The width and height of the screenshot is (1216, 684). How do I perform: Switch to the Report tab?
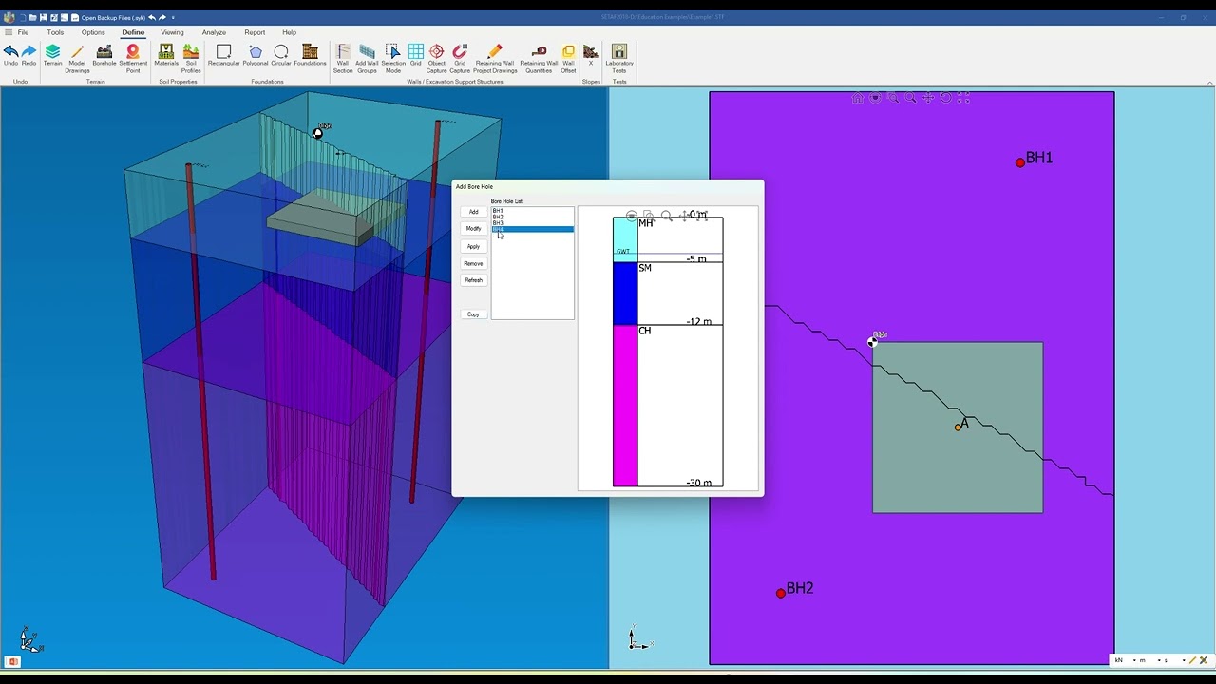click(x=255, y=32)
